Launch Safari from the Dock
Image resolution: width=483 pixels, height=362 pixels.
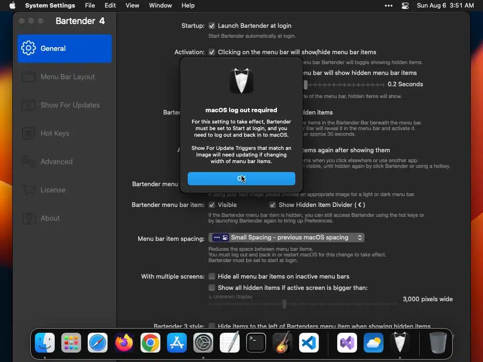(98, 343)
